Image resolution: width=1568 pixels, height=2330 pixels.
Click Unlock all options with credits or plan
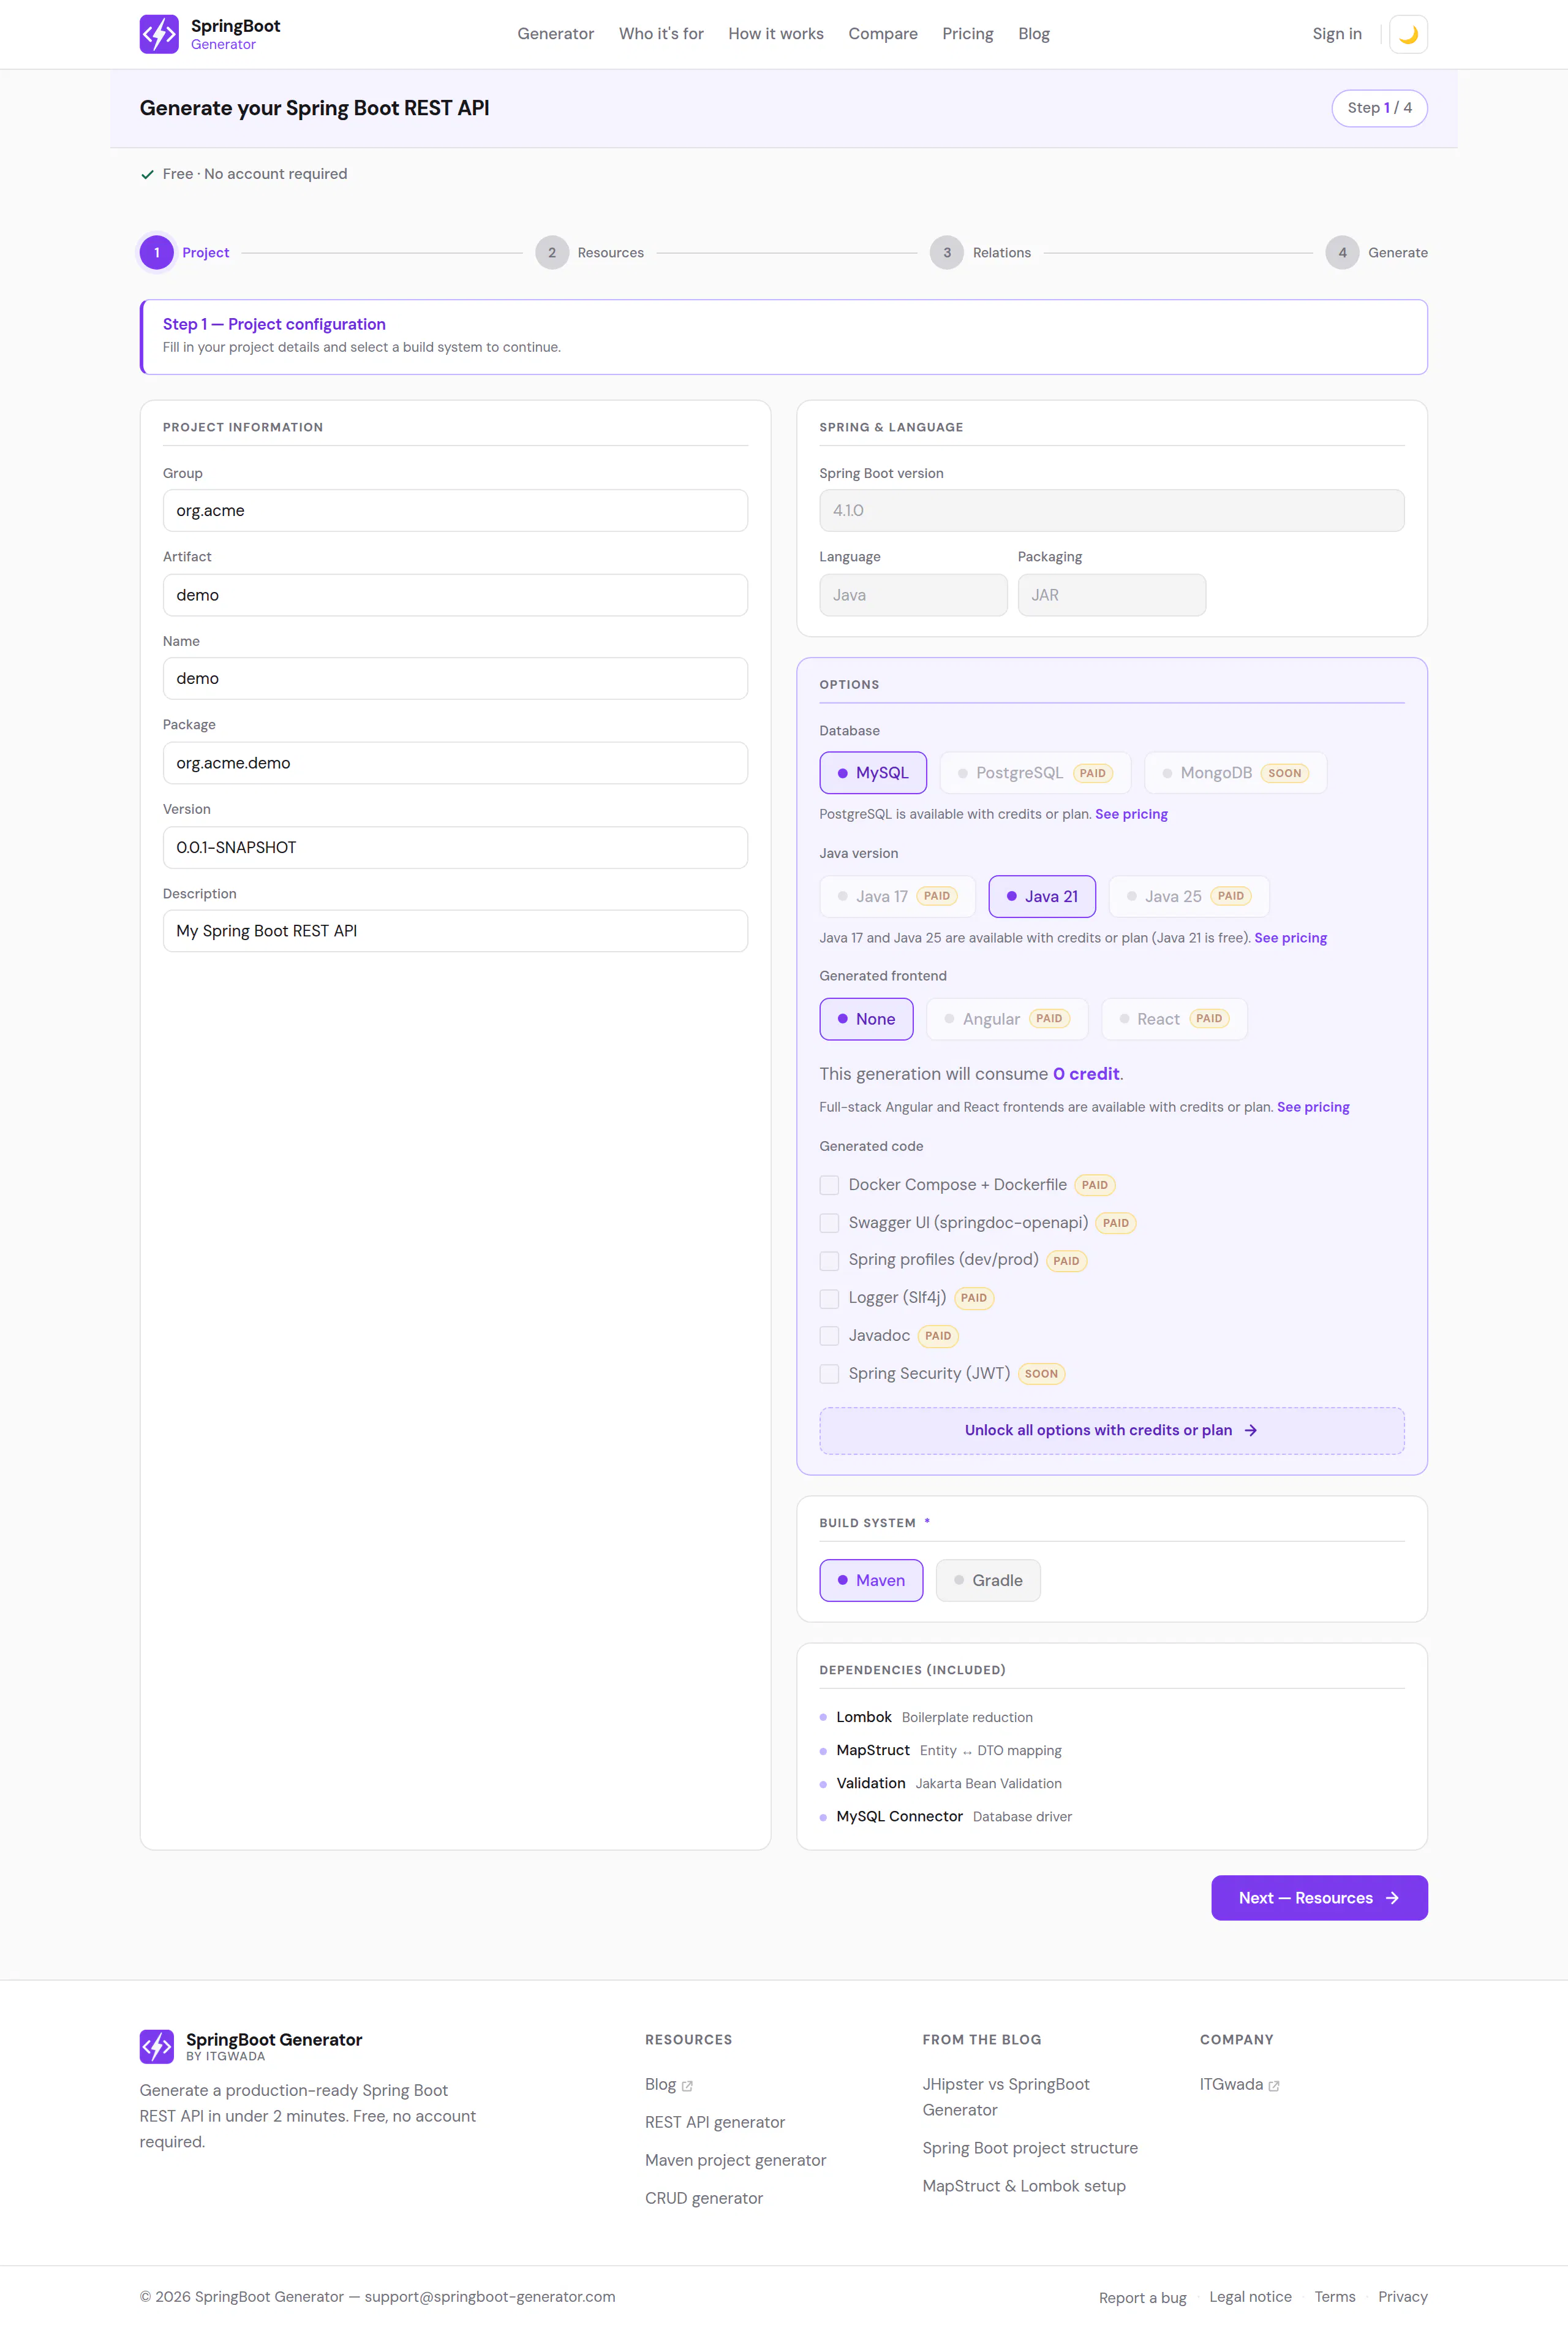(1111, 1430)
